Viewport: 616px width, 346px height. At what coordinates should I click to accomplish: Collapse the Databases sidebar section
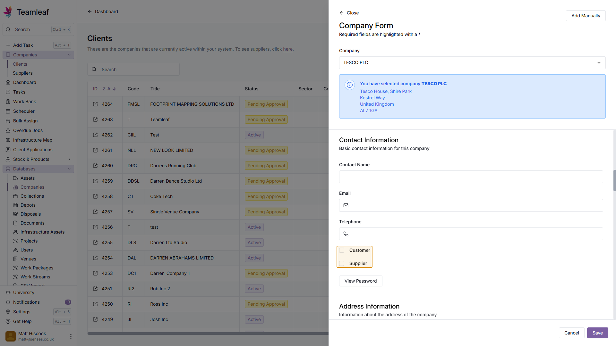point(69,169)
